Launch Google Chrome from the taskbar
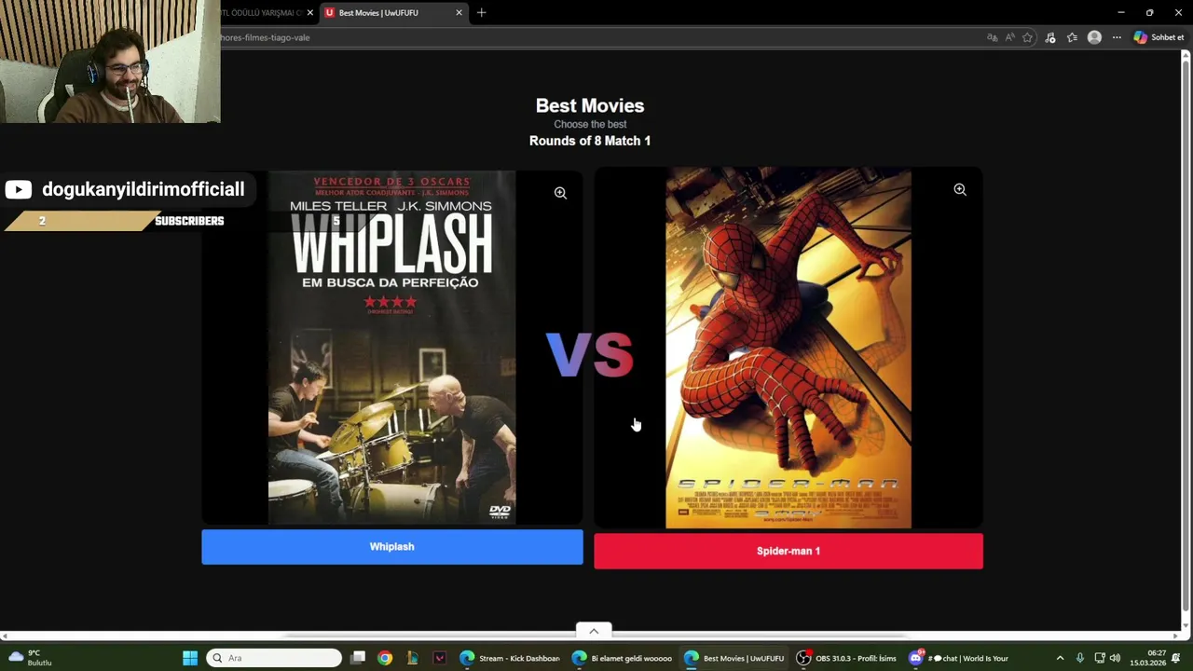Screen dimensions: 1193x671 tap(385, 658)
